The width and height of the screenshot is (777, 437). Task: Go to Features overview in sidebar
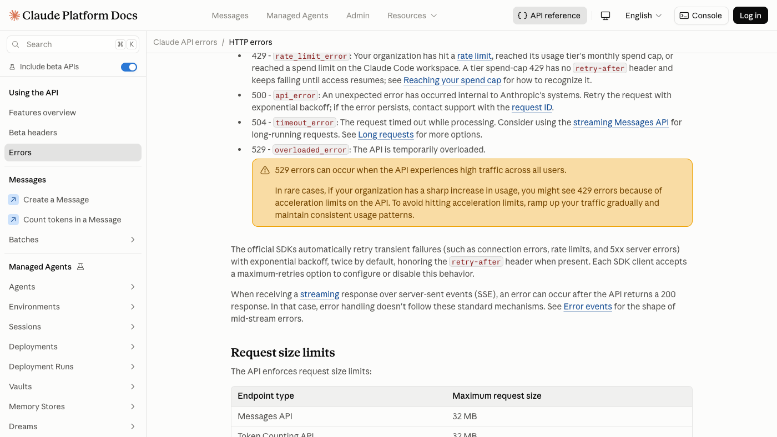73,113
